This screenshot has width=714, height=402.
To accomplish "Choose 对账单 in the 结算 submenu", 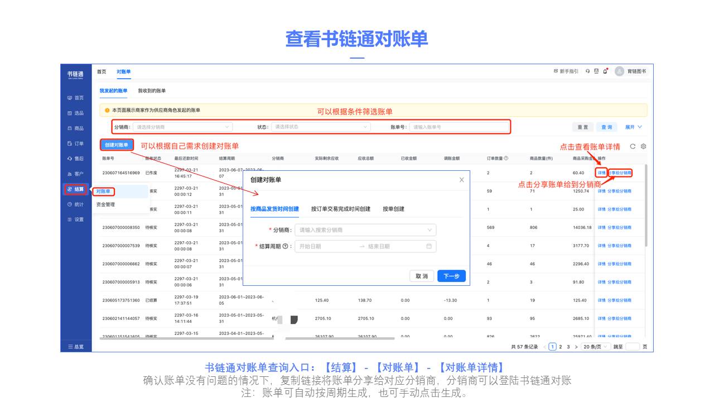I will pyautogui.click(x=103, y=192).
